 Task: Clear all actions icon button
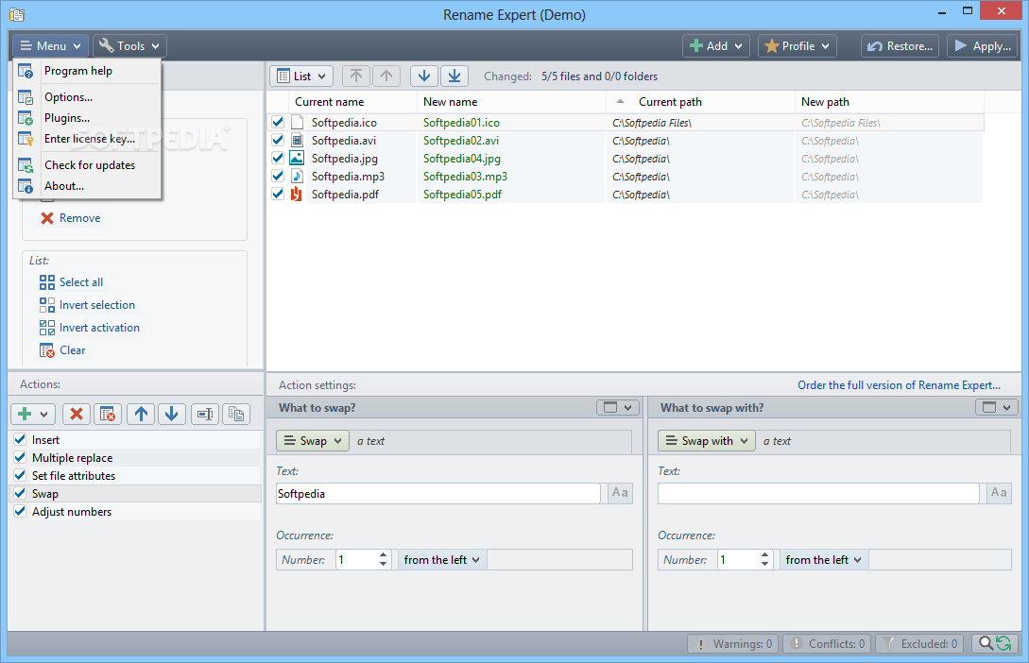tap(108, 414)
